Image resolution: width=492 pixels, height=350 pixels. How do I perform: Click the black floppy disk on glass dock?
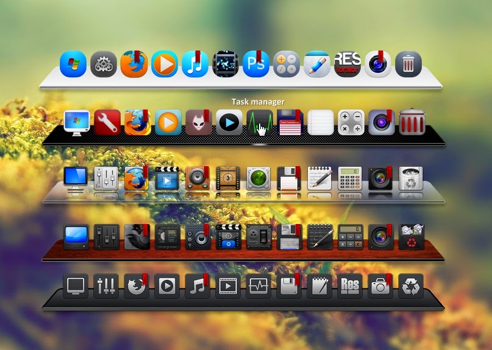[289, 178]
